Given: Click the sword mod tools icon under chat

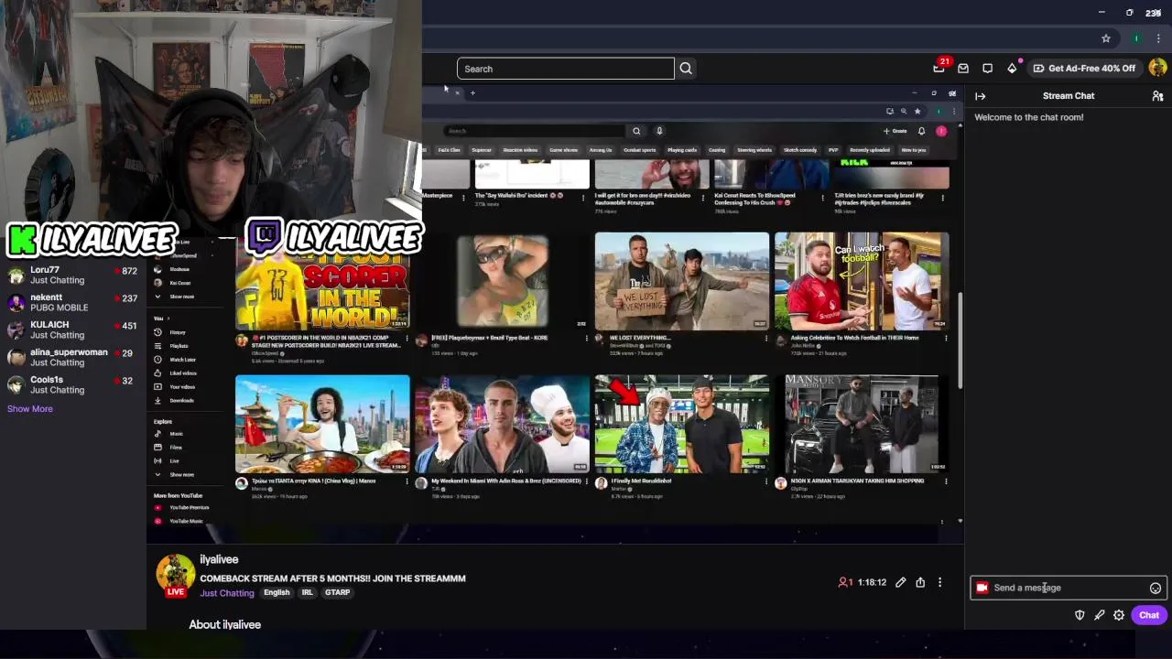Looking at the screenshot, I should [1100, 615].
